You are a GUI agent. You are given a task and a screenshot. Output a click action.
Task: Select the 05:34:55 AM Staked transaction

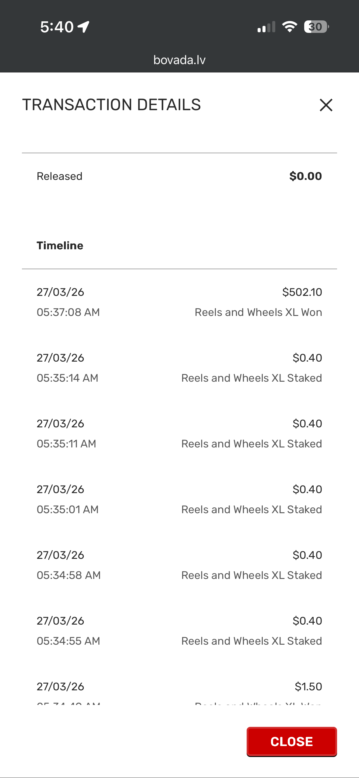179,631
